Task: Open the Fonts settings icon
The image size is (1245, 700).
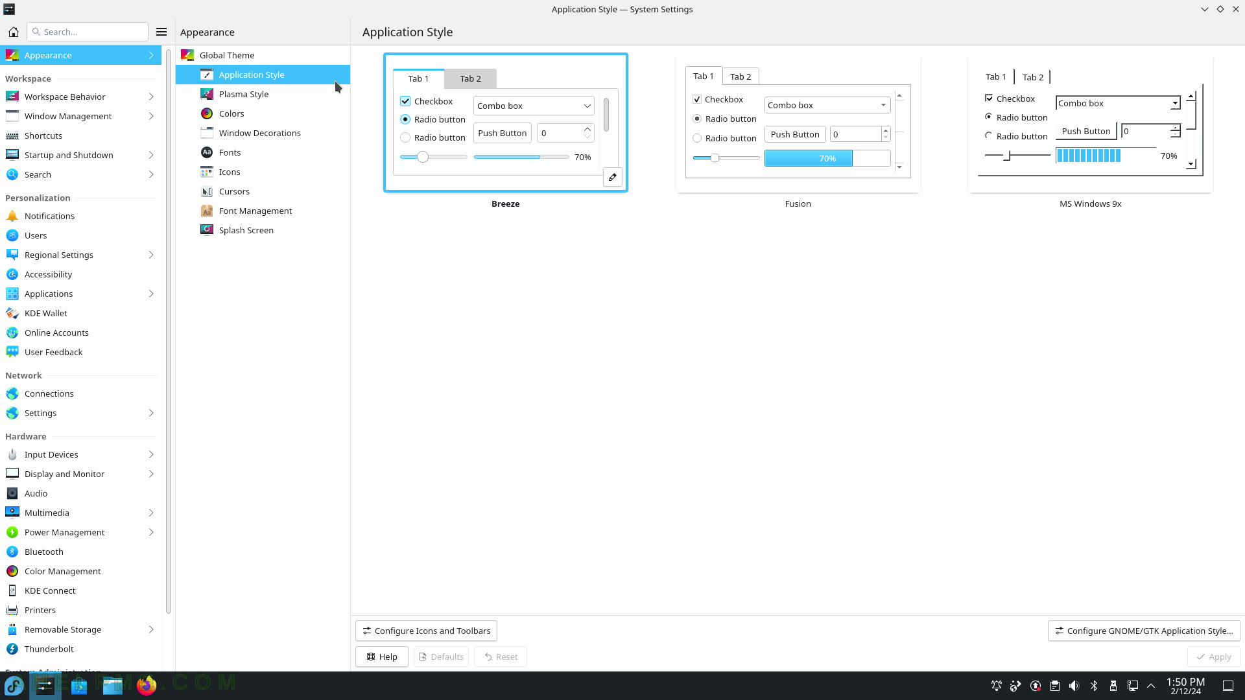Action: pyautogui.click(x=207, y=152)
